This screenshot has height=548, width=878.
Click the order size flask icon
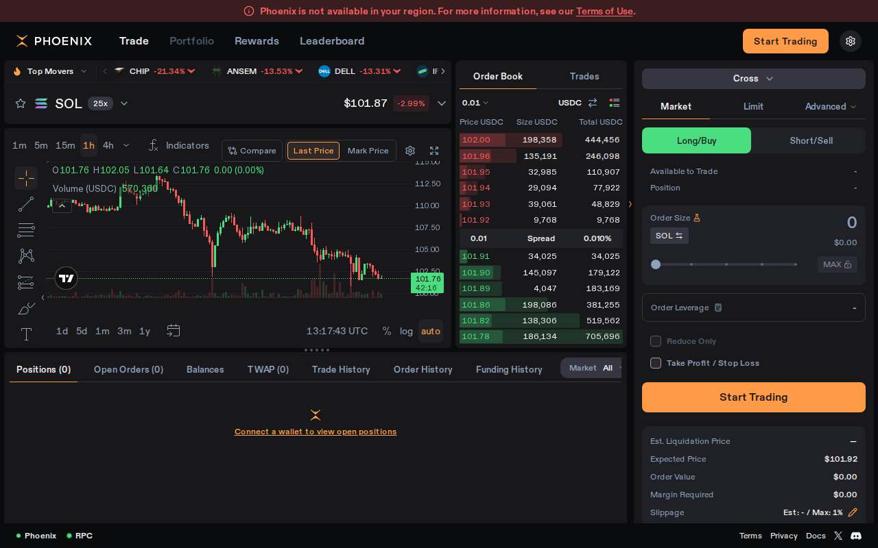(x=697, y=218)
